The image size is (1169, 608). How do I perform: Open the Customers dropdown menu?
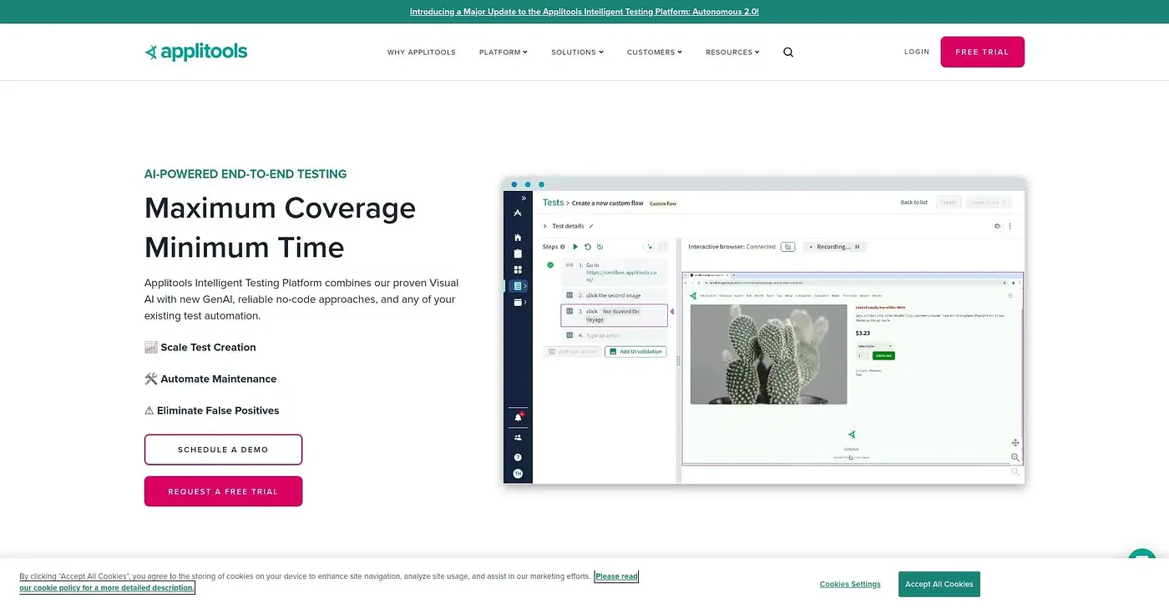655,52
